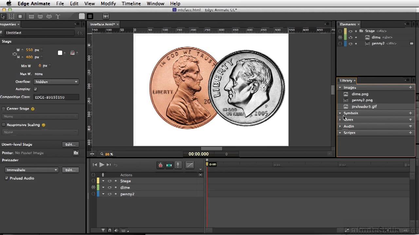Open the Edge Animate application menu
419x235 pixels.
click(34, 4)
